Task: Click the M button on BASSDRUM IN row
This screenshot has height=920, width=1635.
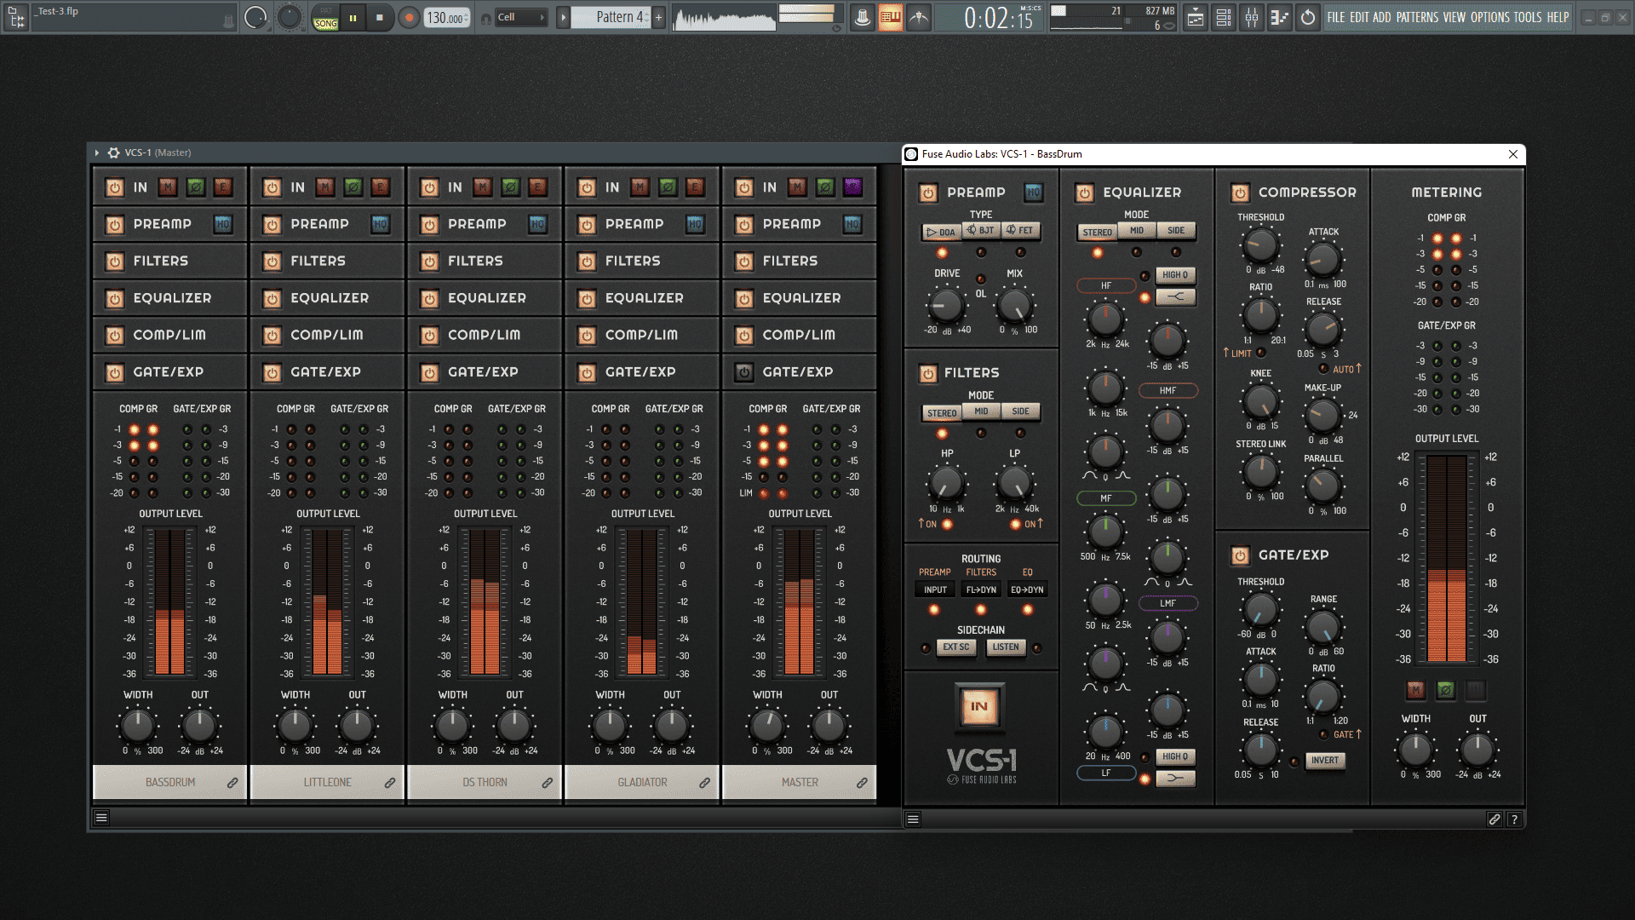Action: [168, 187]
